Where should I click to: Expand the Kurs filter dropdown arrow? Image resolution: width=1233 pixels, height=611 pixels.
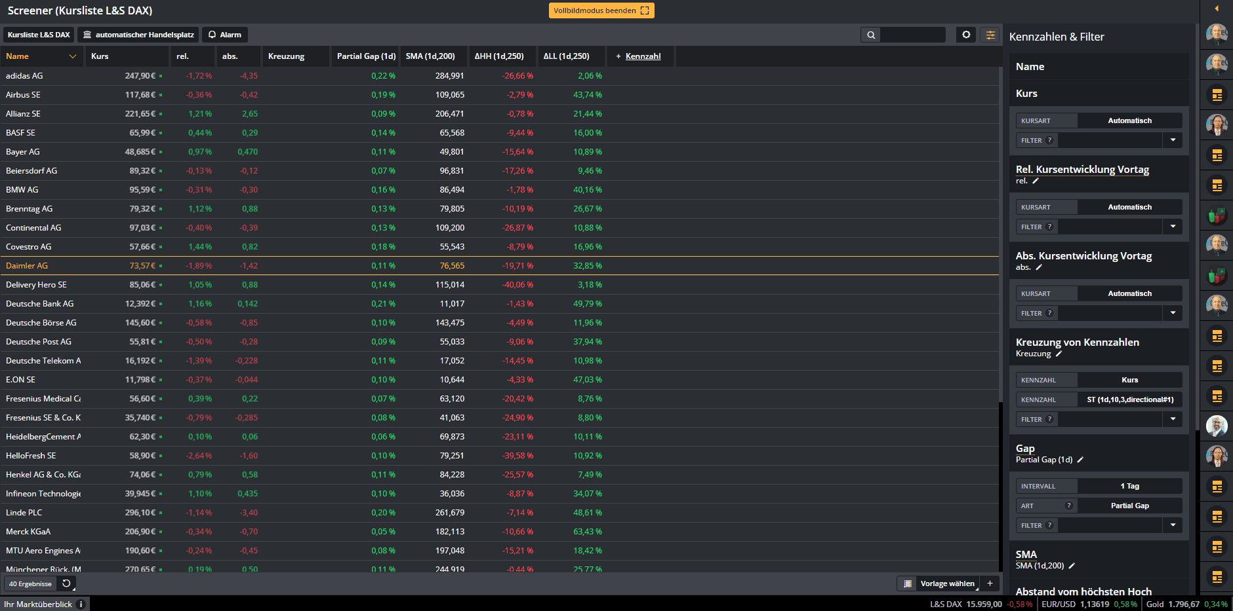(x=1173, y=140)
